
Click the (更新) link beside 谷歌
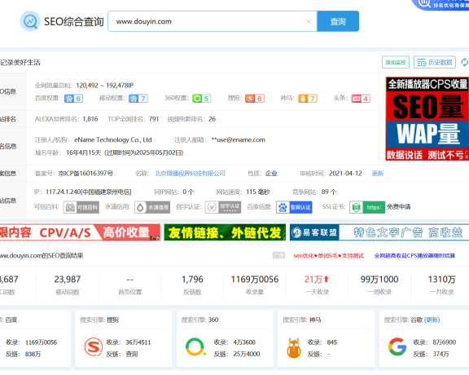432,320
